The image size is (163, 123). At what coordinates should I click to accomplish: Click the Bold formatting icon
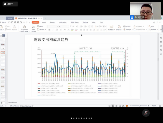(49, 30)
